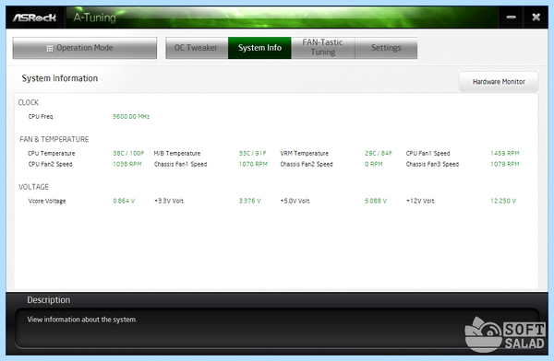Click the +5.0V Volt. value 5.088 V
Image resolution: width=554 pixels, height=361 pixels.
376,201
